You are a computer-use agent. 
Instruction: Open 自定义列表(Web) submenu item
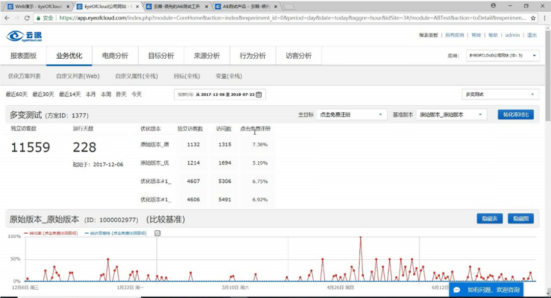tap(78, 76)
